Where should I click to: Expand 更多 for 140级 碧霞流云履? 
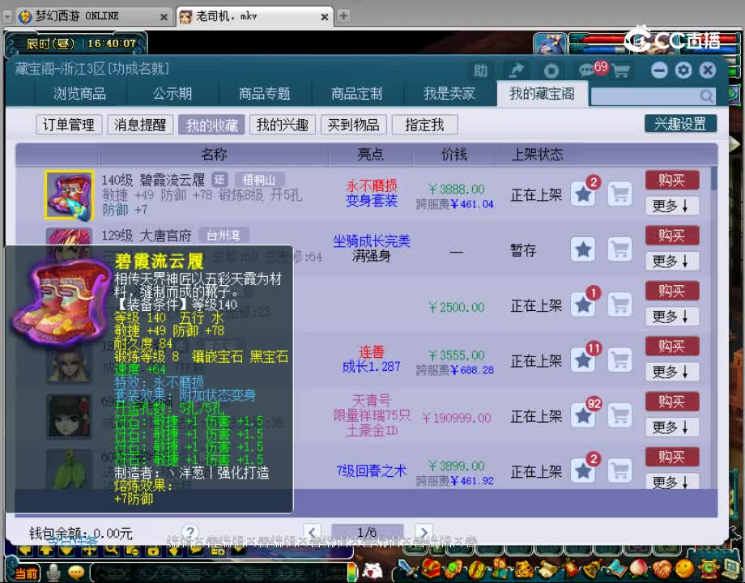point(672,206)
